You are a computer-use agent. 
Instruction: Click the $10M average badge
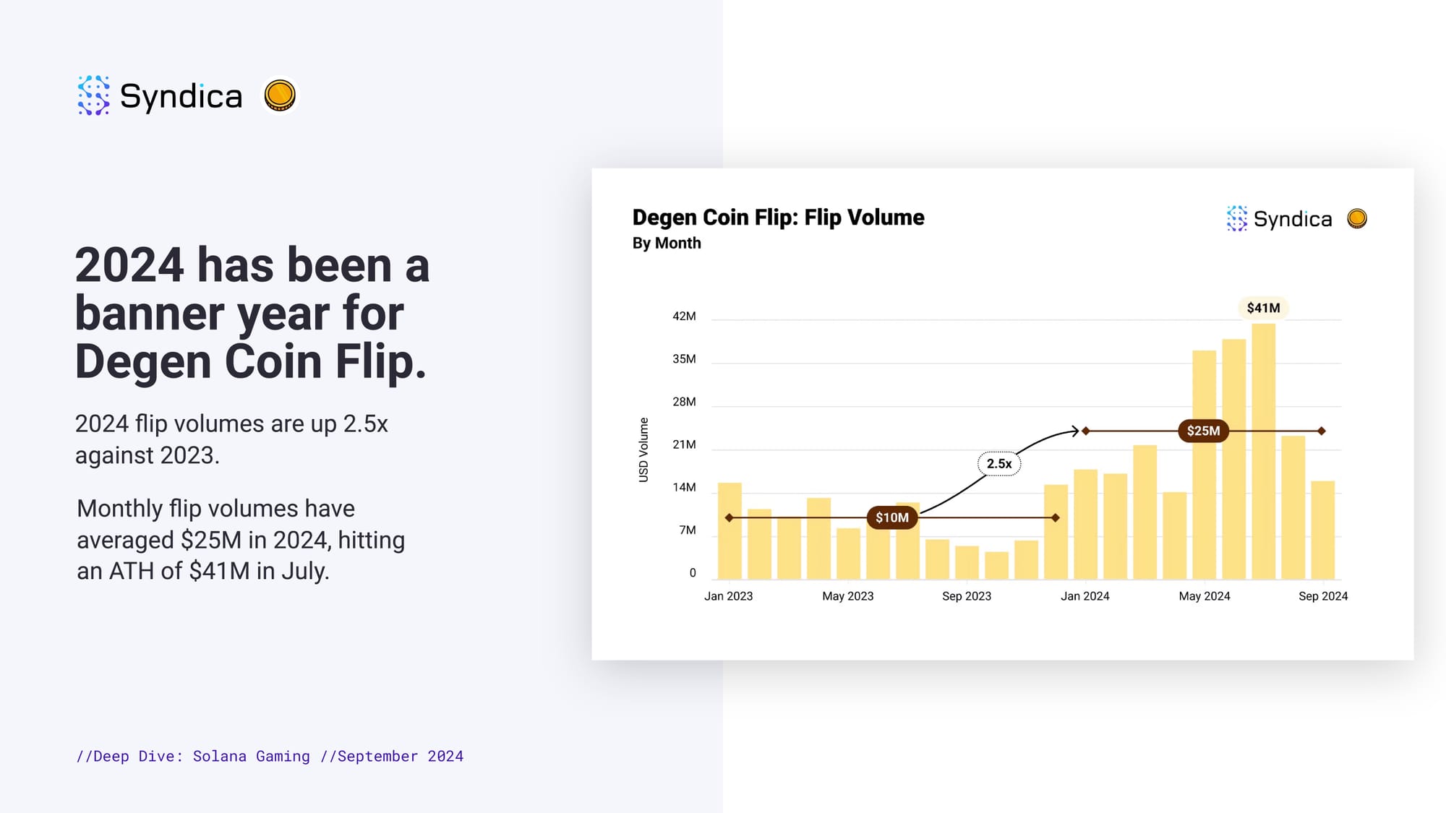(892, 517)
